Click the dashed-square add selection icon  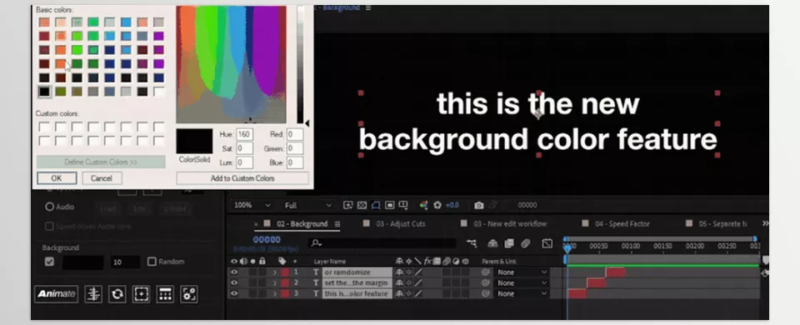click(141, 294)
